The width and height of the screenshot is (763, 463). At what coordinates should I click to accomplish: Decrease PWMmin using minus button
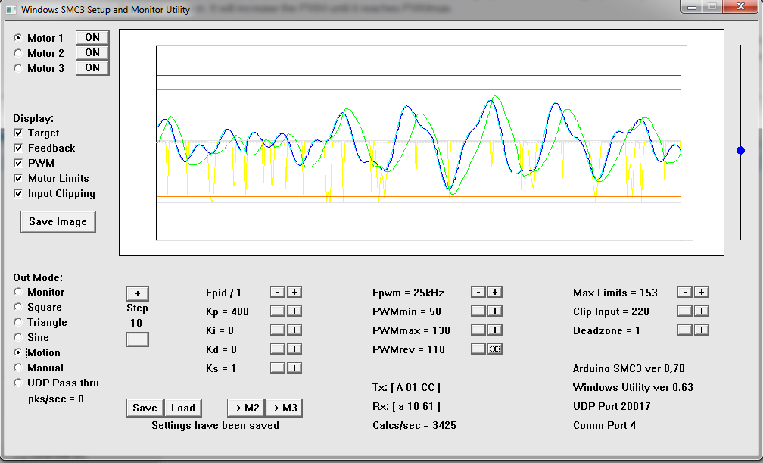pyautogui.click(x=478, y=311)
